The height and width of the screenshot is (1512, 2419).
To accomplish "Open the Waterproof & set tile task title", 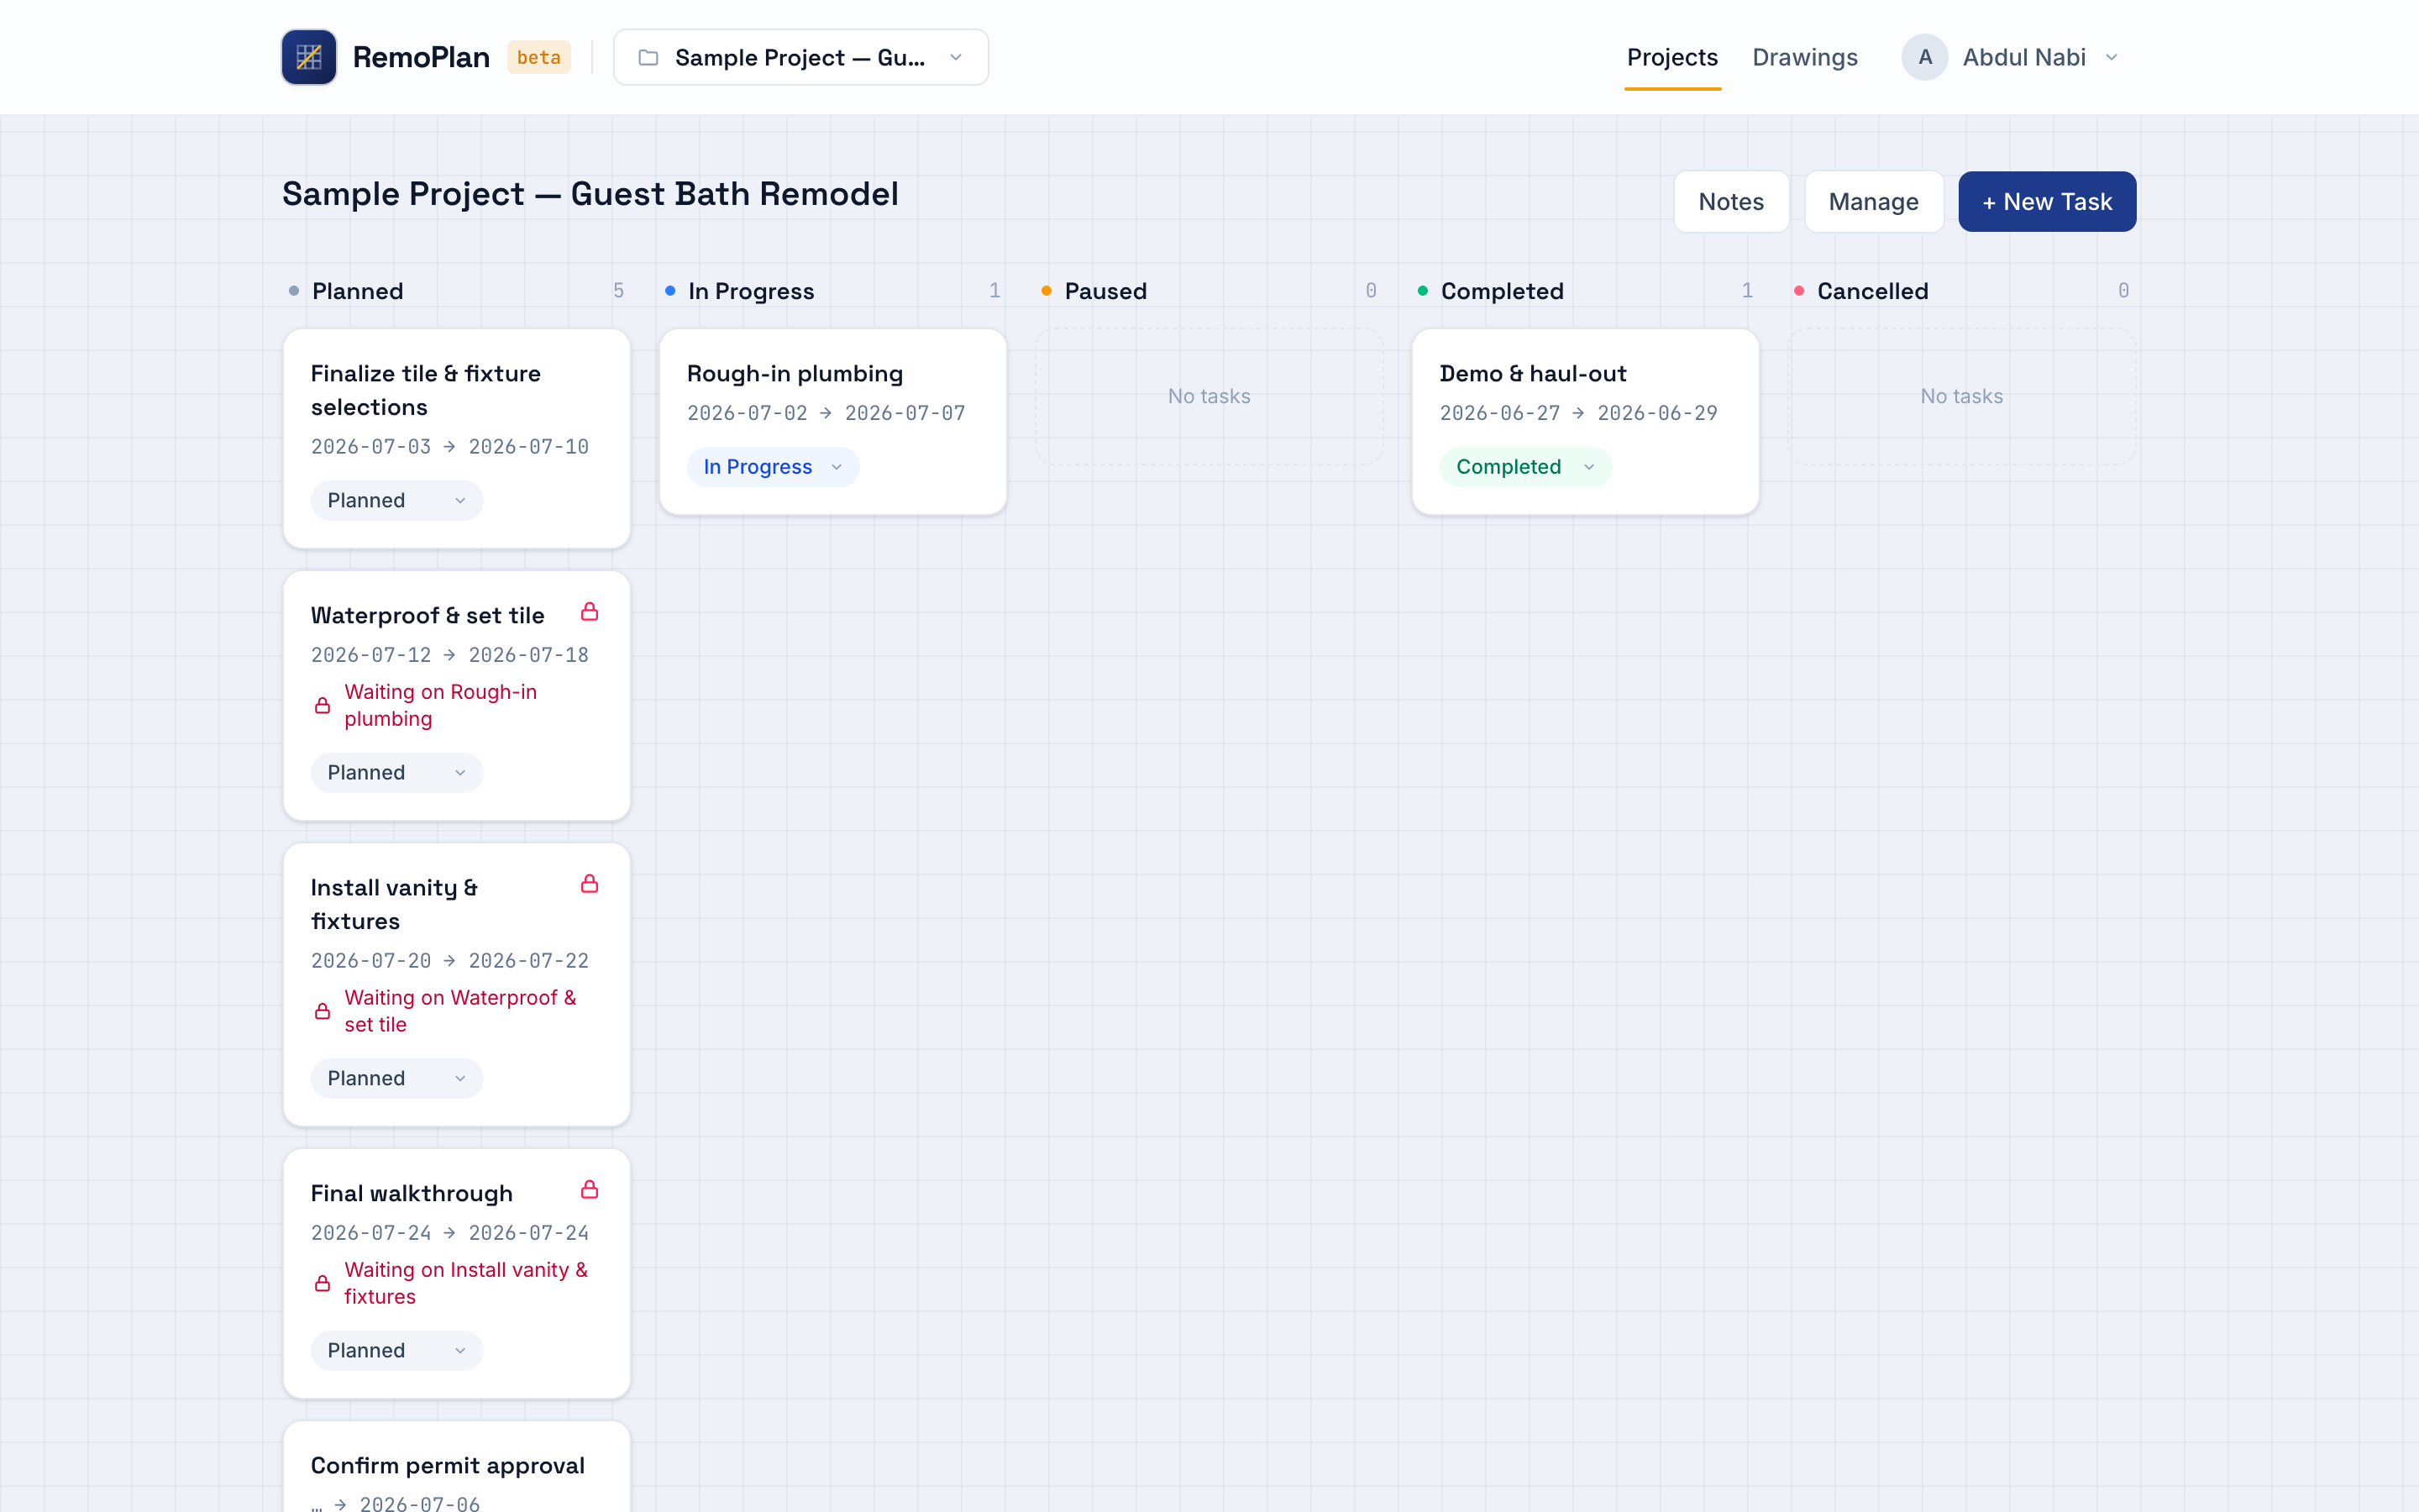I will point(428,616).
